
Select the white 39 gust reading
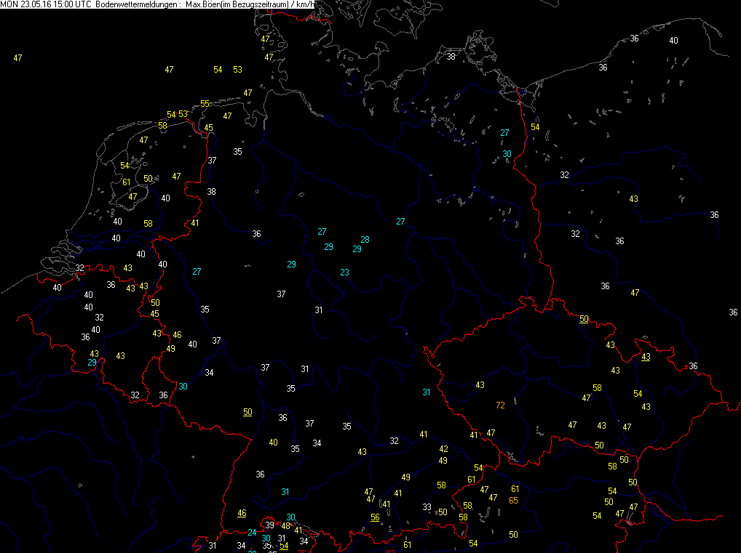click(269, 525)
